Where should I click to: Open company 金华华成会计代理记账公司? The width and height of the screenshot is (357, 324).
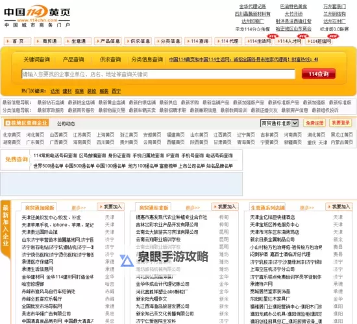(162, 284)
